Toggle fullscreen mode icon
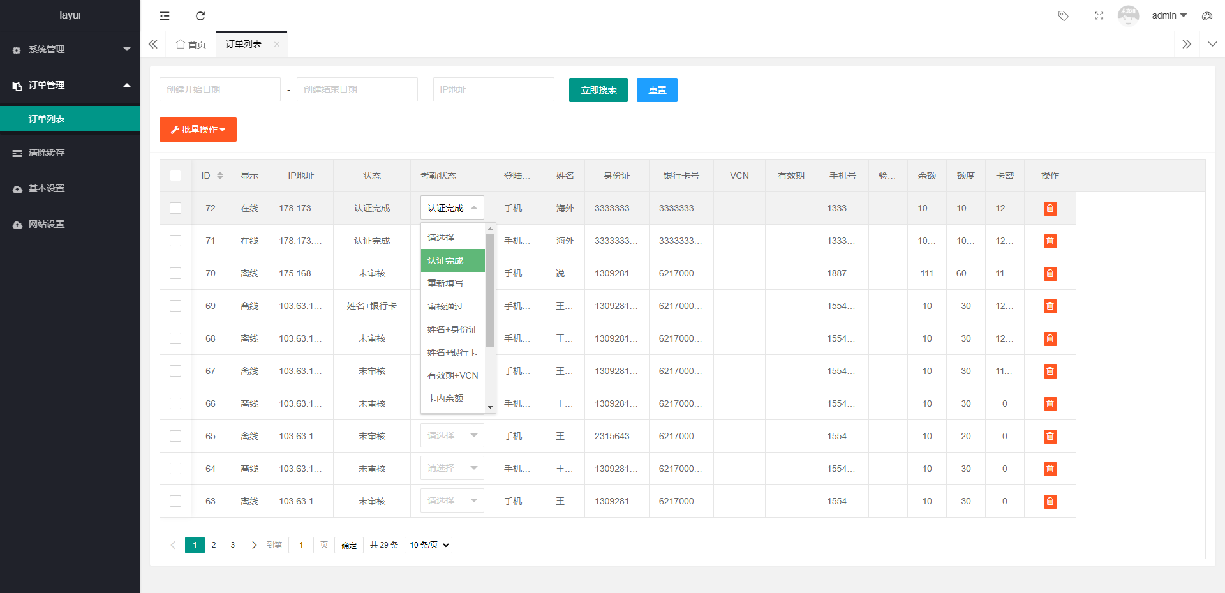This screenshot has width=1225, height=593. 1099,16
